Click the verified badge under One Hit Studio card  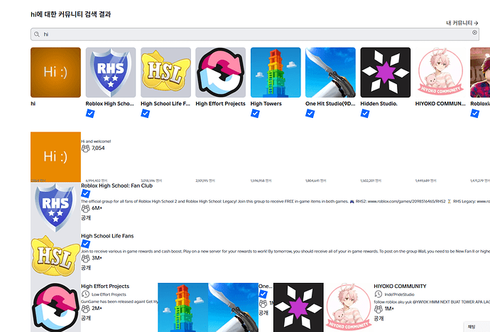point(310,114)
